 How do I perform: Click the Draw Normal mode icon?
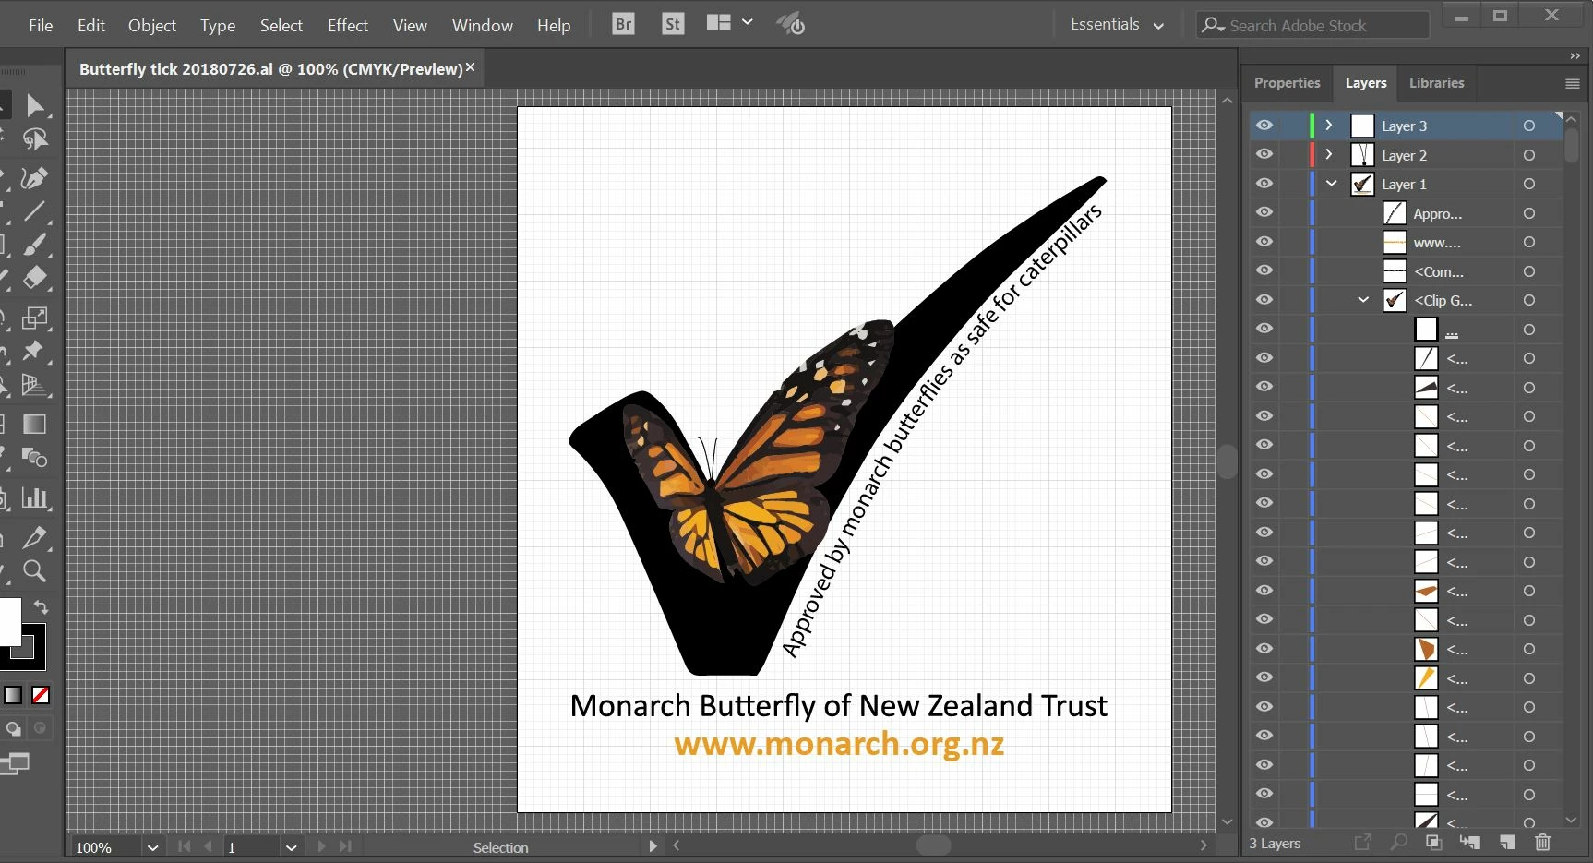14,728
